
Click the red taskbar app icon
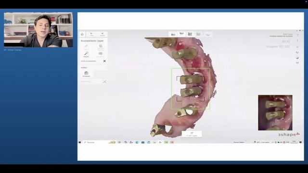coord(172,142)
